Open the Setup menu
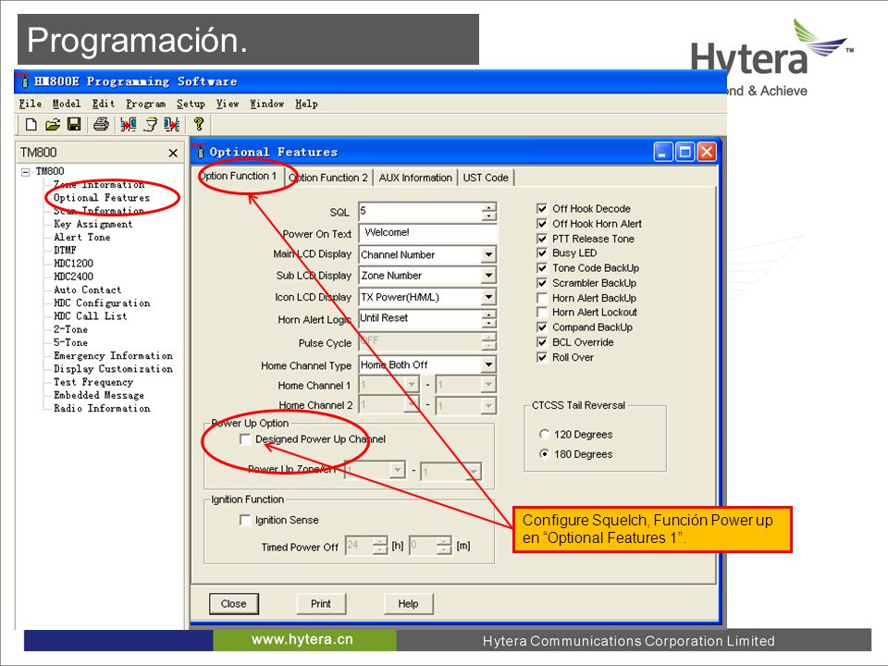This screenshot has width=888, height=666. coord(191,104)
